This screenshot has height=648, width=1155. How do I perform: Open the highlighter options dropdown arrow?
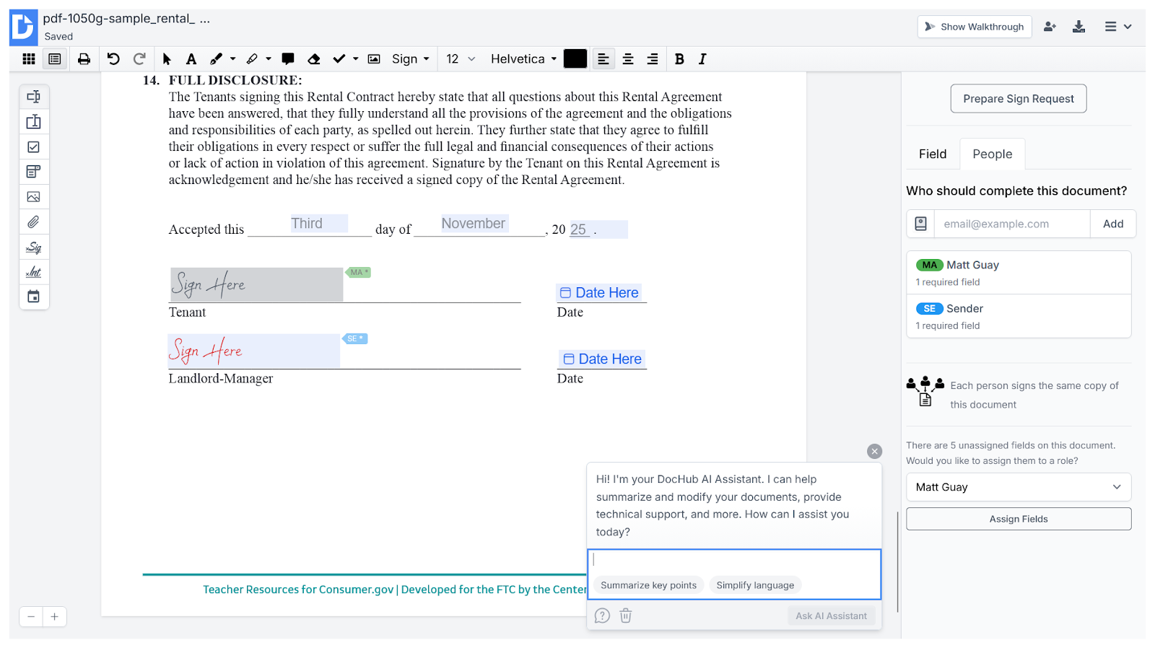click(269, 59)
